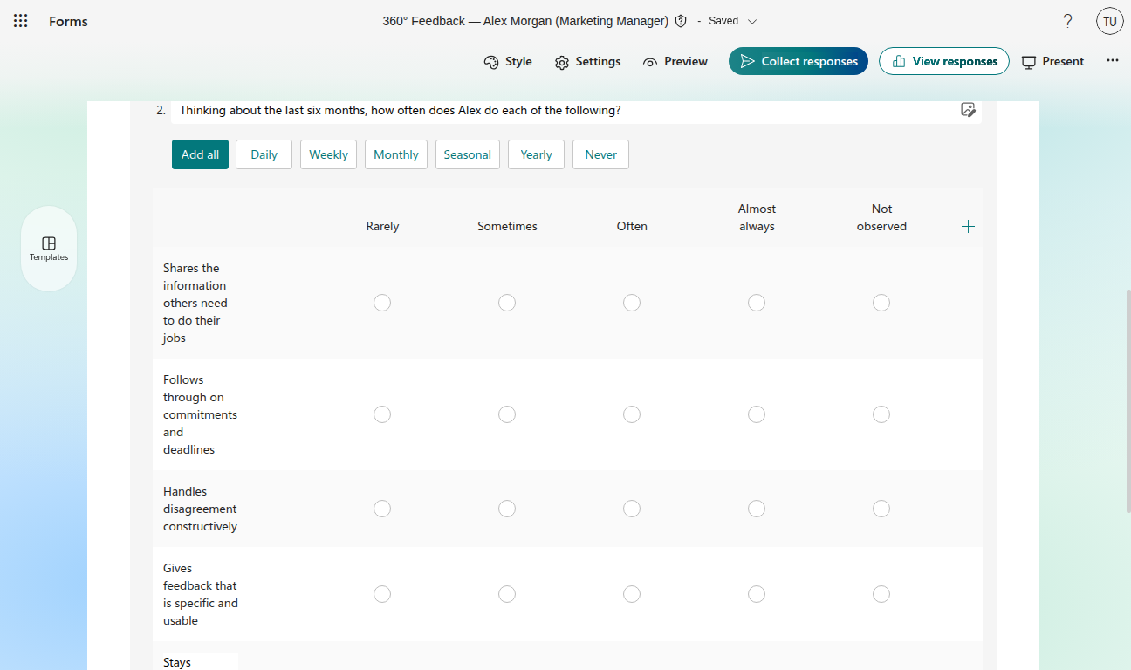Open the Style palette option

tap(508, 61)
